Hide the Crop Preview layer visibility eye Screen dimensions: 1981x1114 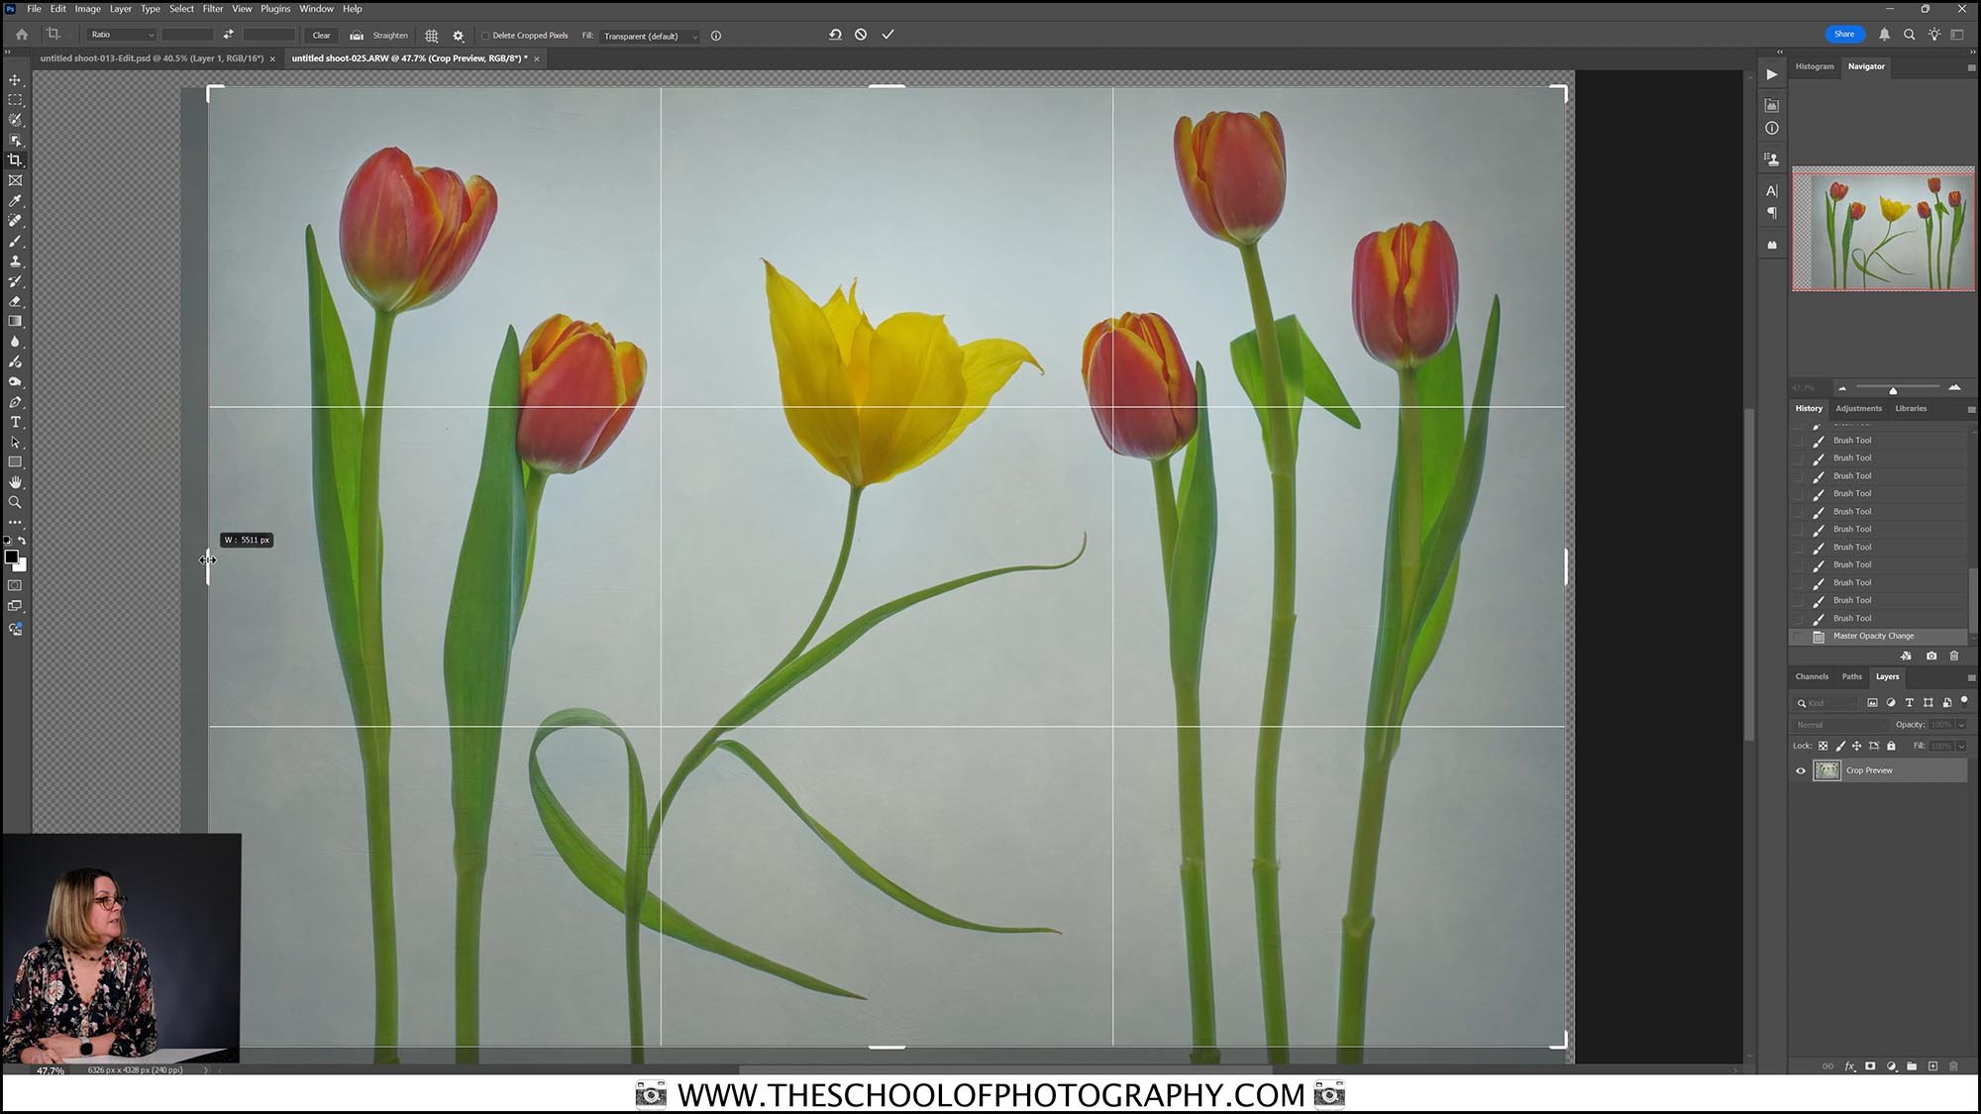[x=1800, y=770]
